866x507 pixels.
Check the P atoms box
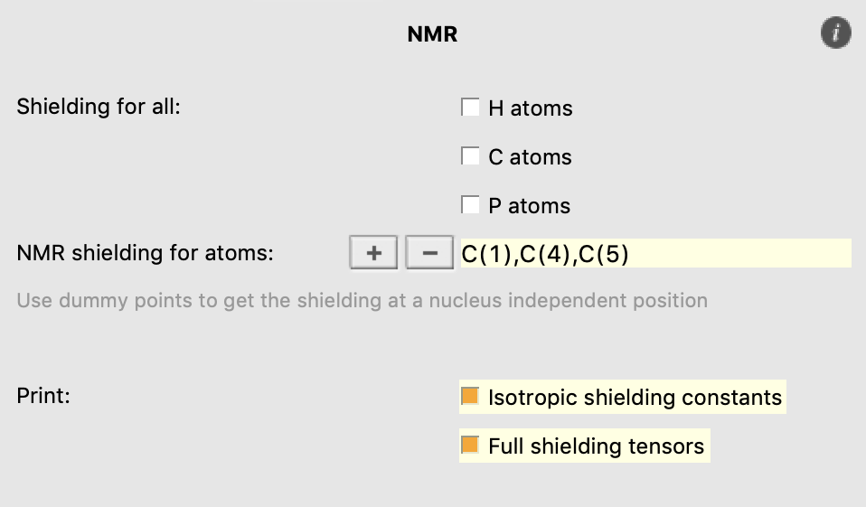pyautogui.click(x=470, y=205)
